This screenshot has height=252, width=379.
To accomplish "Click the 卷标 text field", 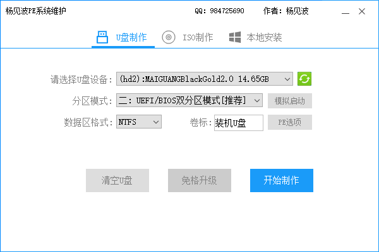I will click(x=238, y=122).
